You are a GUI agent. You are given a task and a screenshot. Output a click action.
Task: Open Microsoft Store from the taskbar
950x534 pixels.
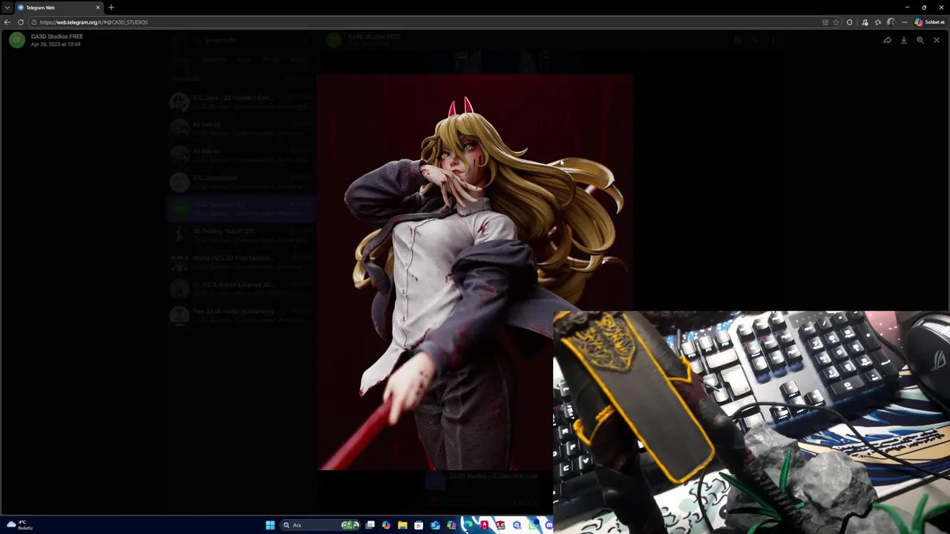419,525
